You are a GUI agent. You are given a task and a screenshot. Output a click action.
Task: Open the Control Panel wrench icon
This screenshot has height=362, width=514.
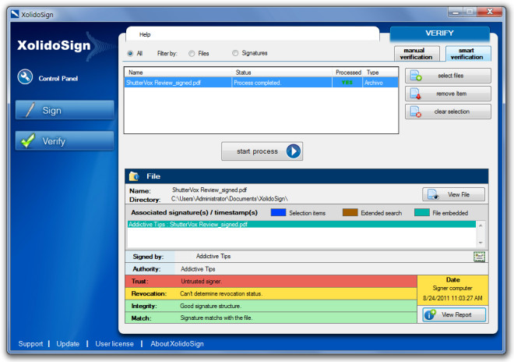coord(25,77)
